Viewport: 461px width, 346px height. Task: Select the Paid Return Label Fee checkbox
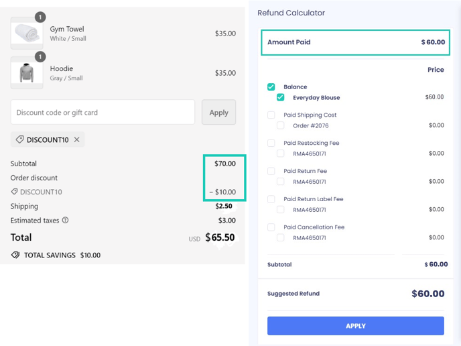pyautogui.click(x=271, y=199)
